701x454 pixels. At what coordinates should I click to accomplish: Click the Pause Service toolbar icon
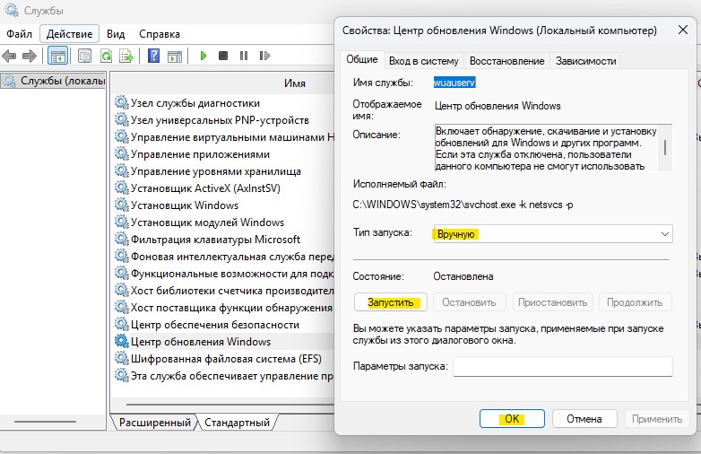coord(244,56)
